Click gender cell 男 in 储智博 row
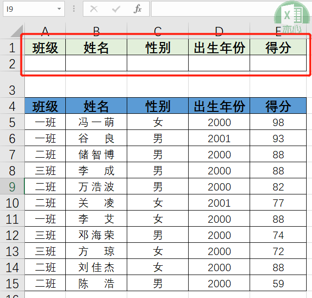Screen dimensions: 312x298 [x=158, y=154]
